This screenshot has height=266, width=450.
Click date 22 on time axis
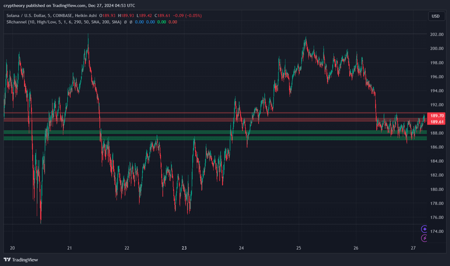click(x=127, y=248)
